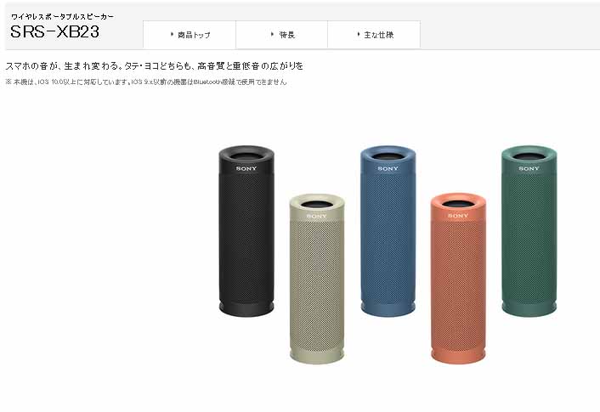Screen dimensions: 600x412
Task: Click the arrow icon beside 特長
Action: [x=272, y=35]
